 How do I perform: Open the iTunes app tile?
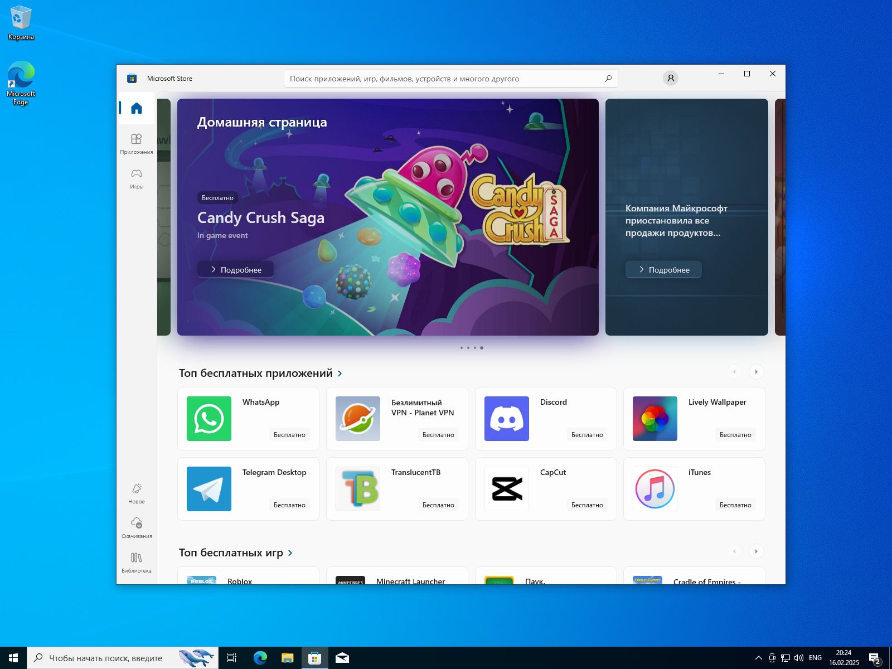pyautogui.click(x=694, y=489)
